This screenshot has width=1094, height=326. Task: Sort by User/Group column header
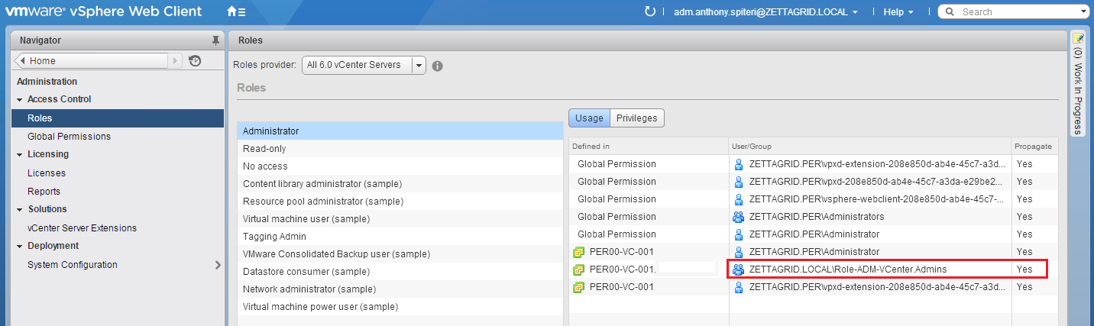[869, 147]
